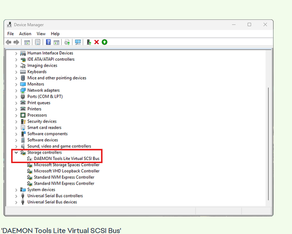Click the green circle arrow toolbar icon
The height and width of the screenshot is (234, 292).
click(x=105, y=42)
